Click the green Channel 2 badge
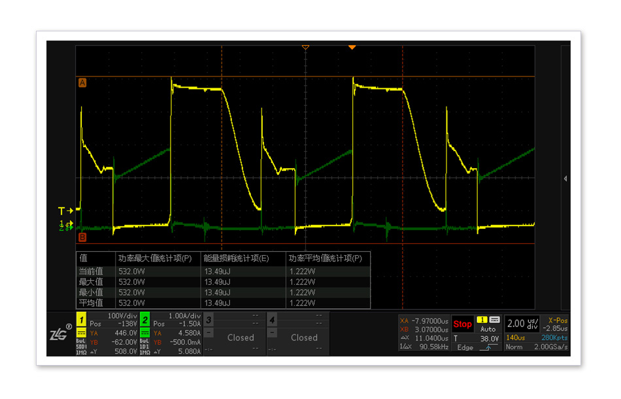 tap(144, 319)
